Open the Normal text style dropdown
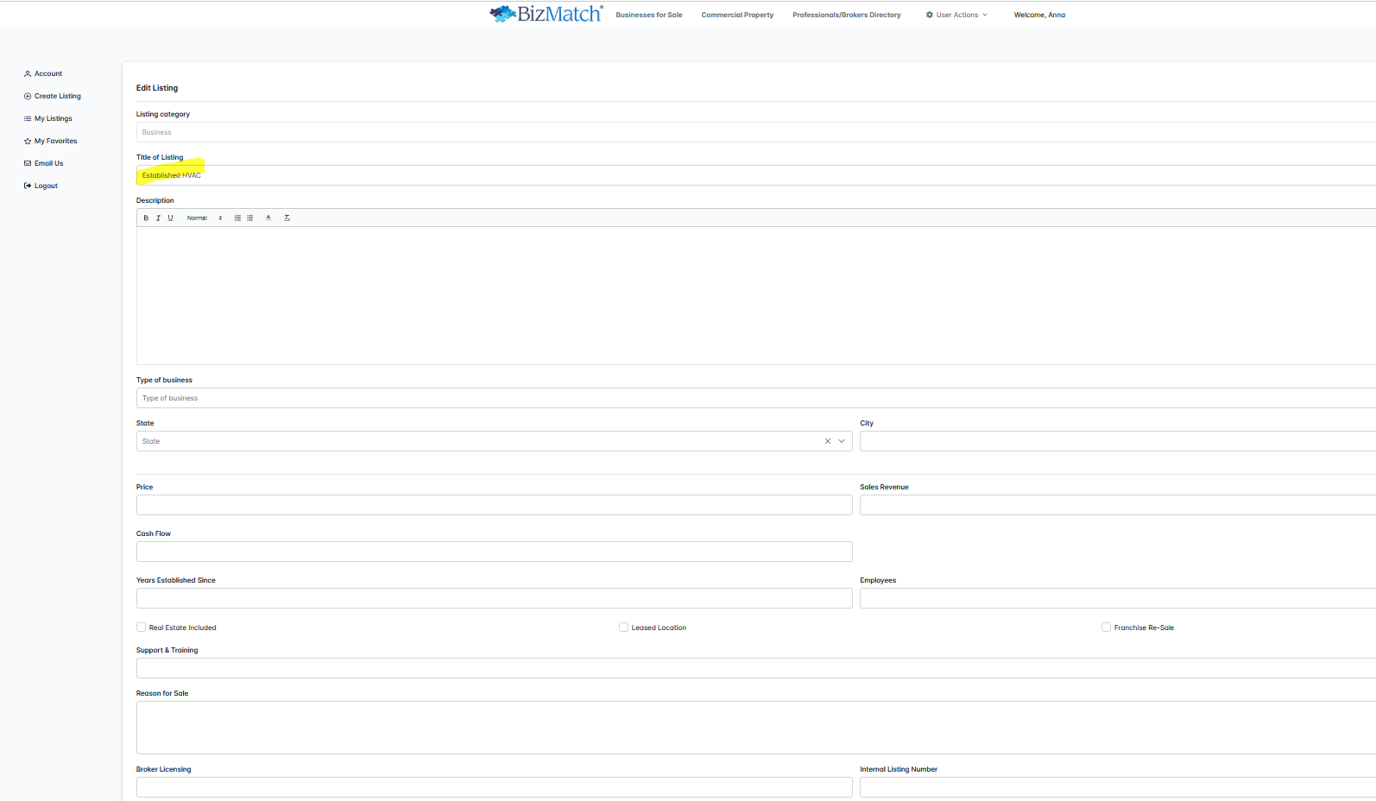 click(x=204, y=218)
